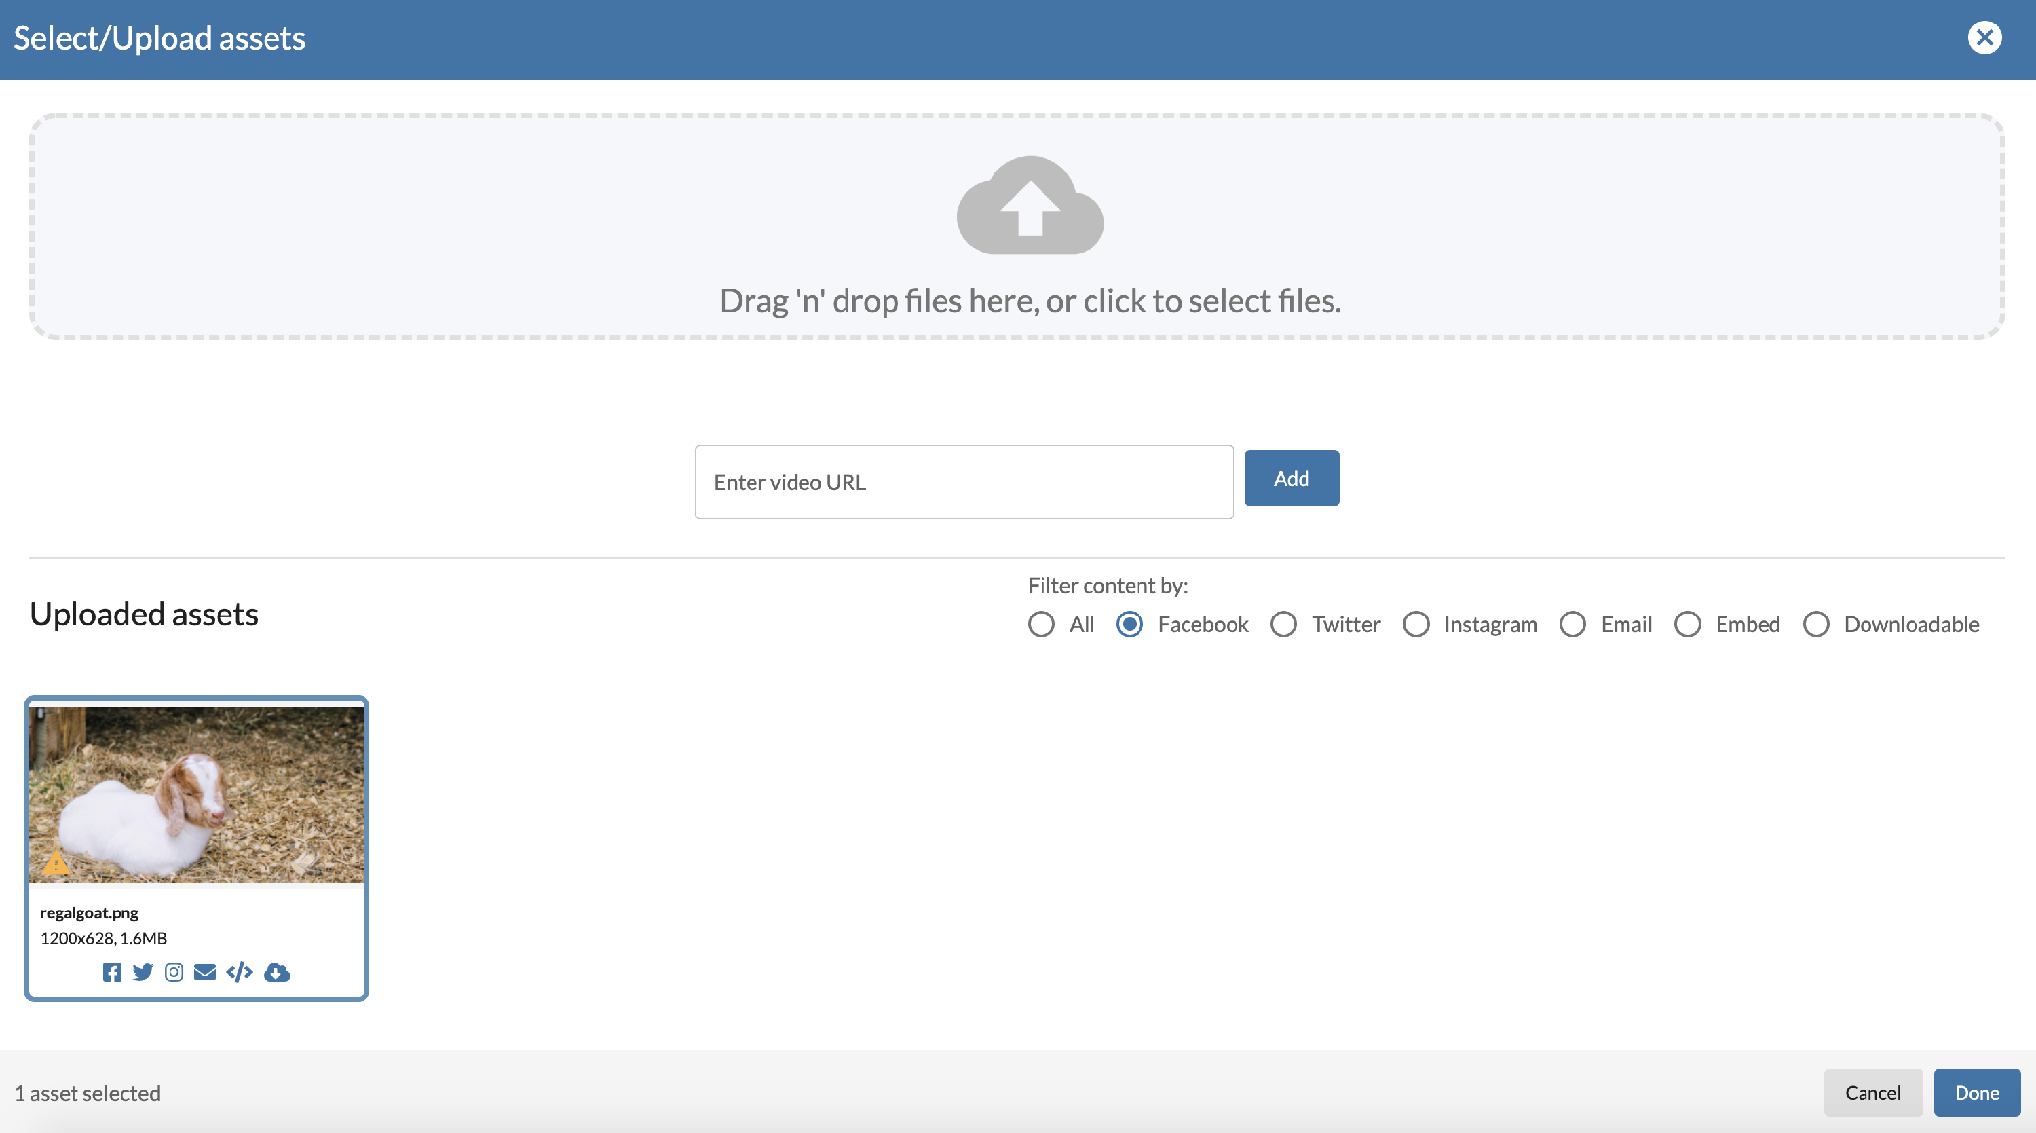Viewport: 2036px width, 1133px height.
Task: Click the Instagram icon on regalgoat.png card
Action: point(174,971)
